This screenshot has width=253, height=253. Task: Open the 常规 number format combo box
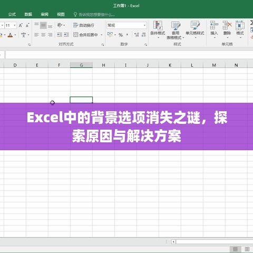(x=126, y=25)
